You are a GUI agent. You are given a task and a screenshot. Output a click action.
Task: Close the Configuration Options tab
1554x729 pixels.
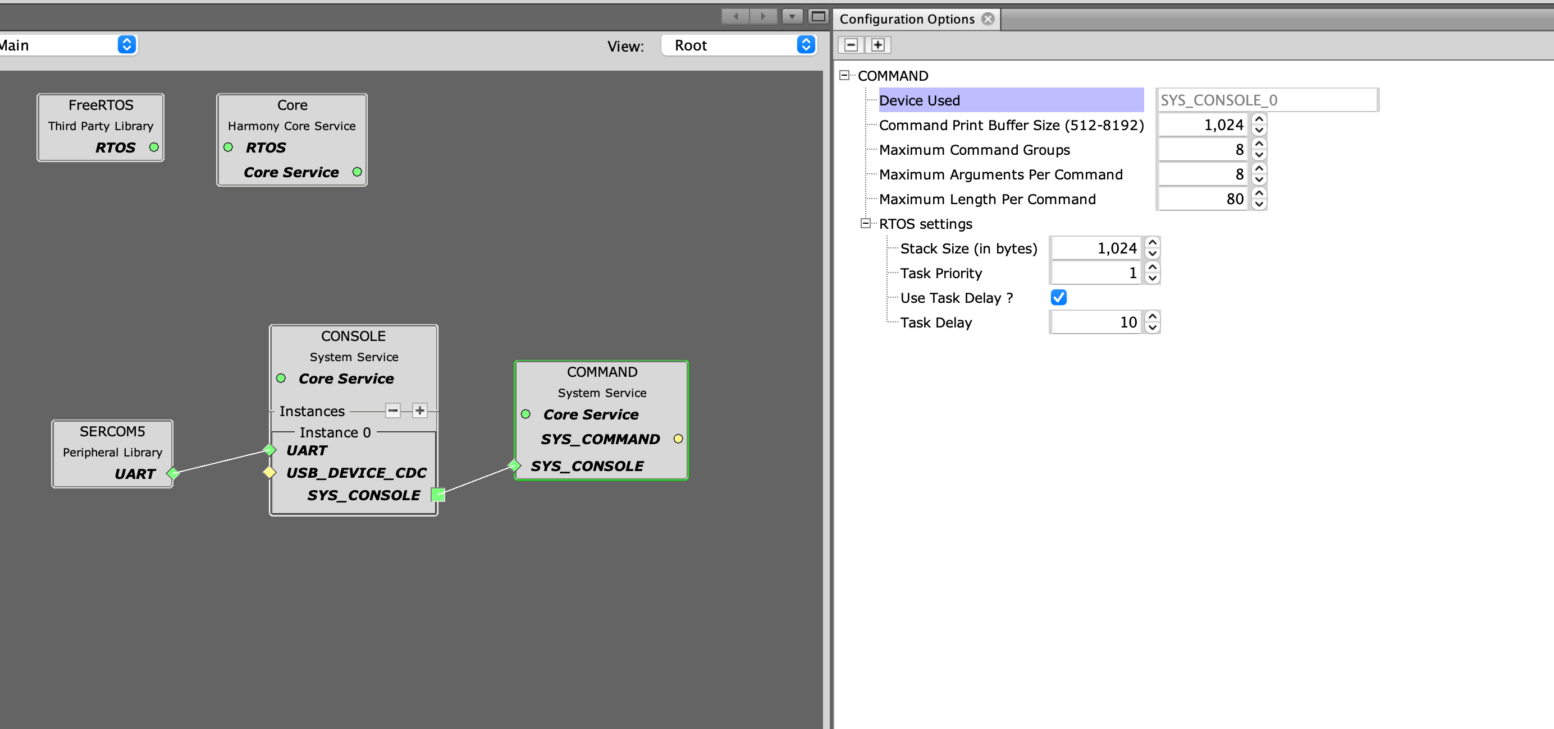tap(988, 19)
